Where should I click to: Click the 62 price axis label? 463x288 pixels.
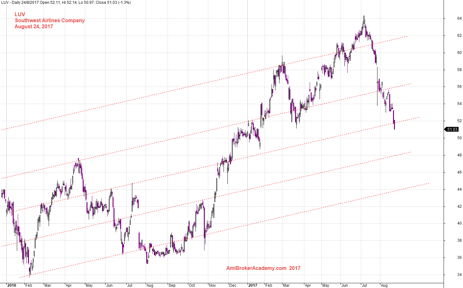coord(459,36)
